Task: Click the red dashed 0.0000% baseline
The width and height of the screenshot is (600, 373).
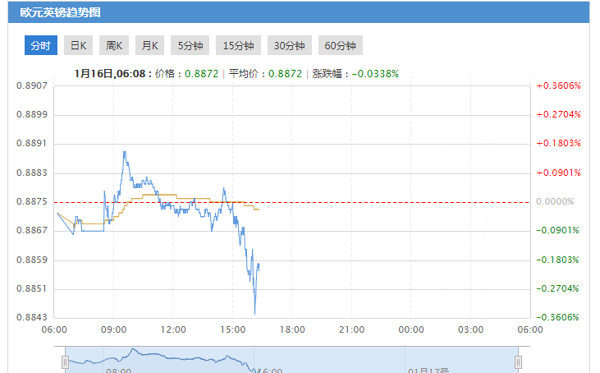Action: 369,202
